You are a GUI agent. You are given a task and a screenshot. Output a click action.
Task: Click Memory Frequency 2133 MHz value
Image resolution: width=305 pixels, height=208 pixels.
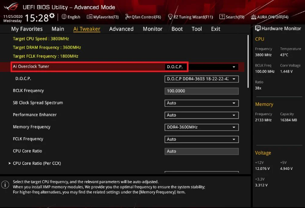coord(263,120)
